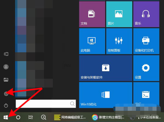Switch to 网络编辑超级工具 taskbar window

pos(70,117)
